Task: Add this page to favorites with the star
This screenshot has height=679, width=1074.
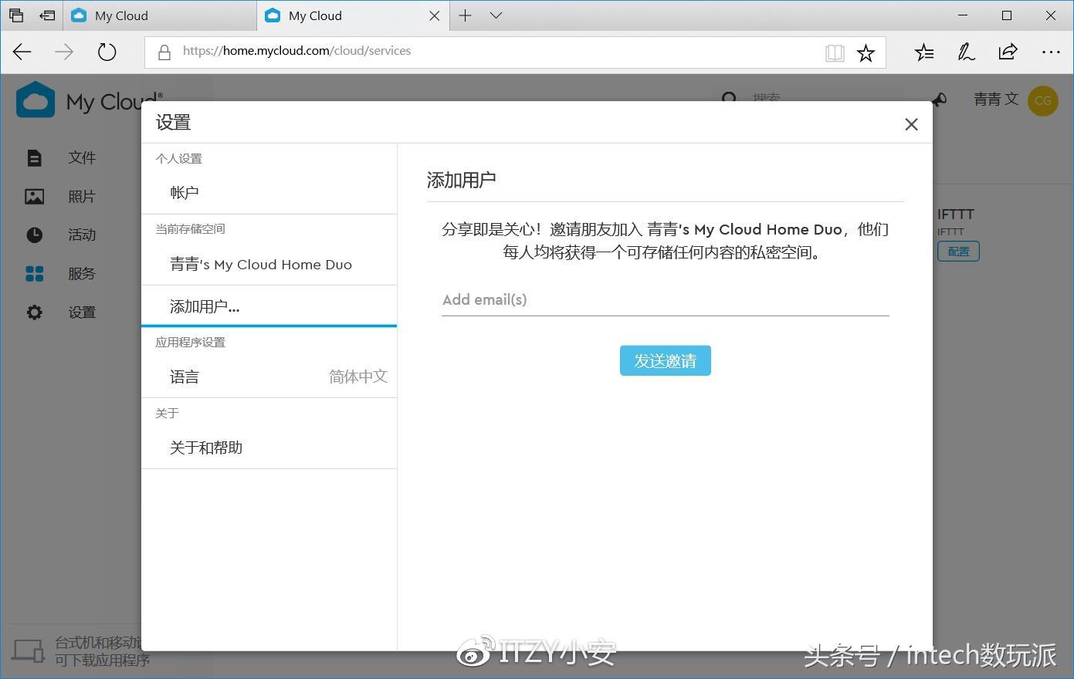Action: coord(866,52)
